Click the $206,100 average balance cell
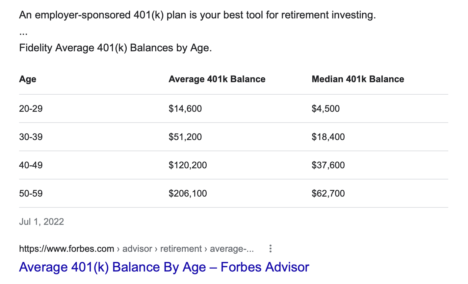468x284 pixels. tap(188, 194)
